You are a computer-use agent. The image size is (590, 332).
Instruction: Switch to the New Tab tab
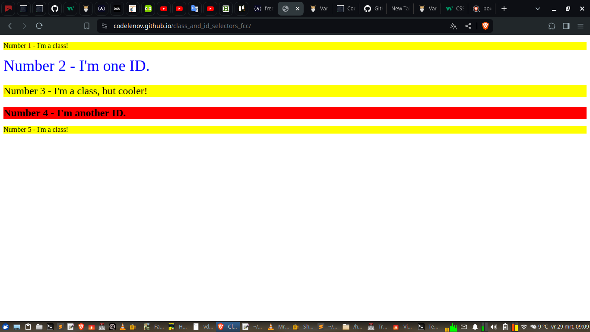pyautogui.click(x=400, y=9)
